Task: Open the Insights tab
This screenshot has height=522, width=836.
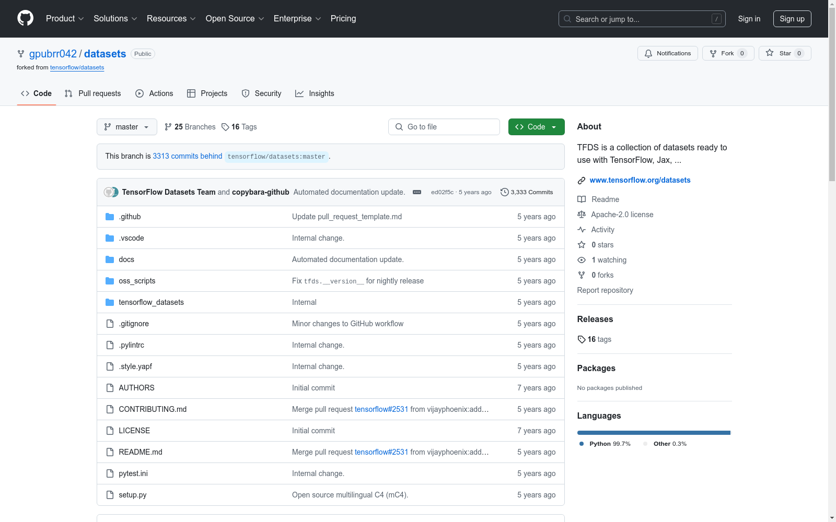Action: click(x=315, y=93)
